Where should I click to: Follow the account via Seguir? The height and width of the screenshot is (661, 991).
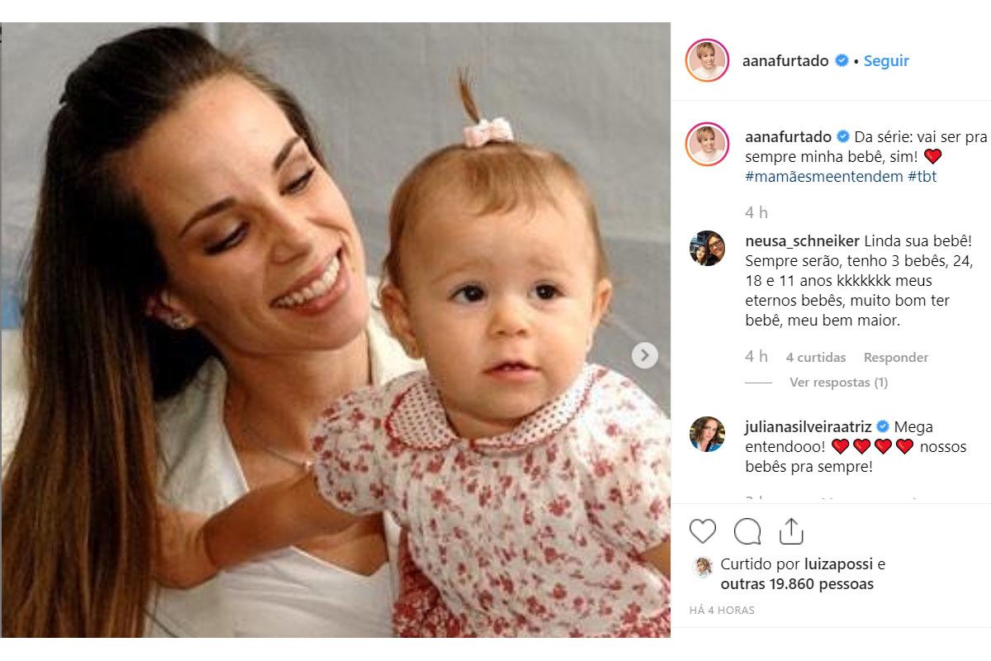886,61
